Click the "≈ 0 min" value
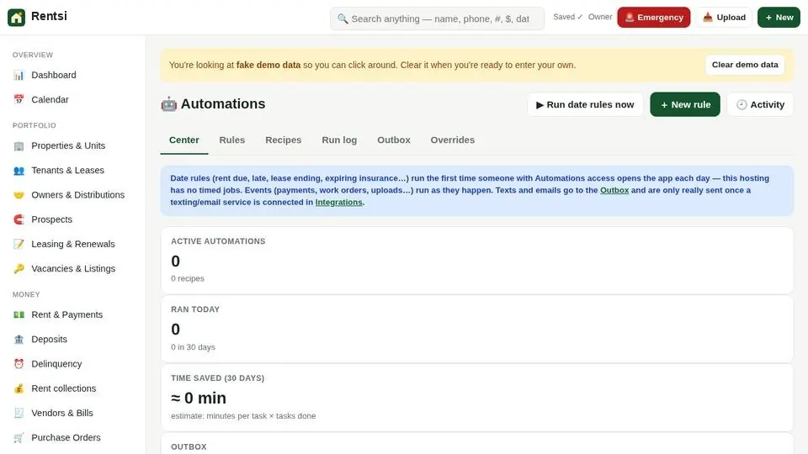This screenshot has width=808, height=454. 199,398
